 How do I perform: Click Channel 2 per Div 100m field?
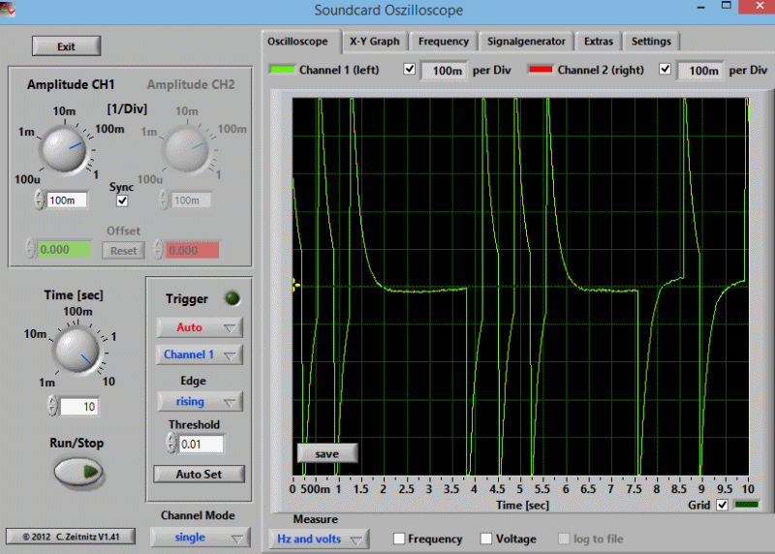click(x=700, y=71)
